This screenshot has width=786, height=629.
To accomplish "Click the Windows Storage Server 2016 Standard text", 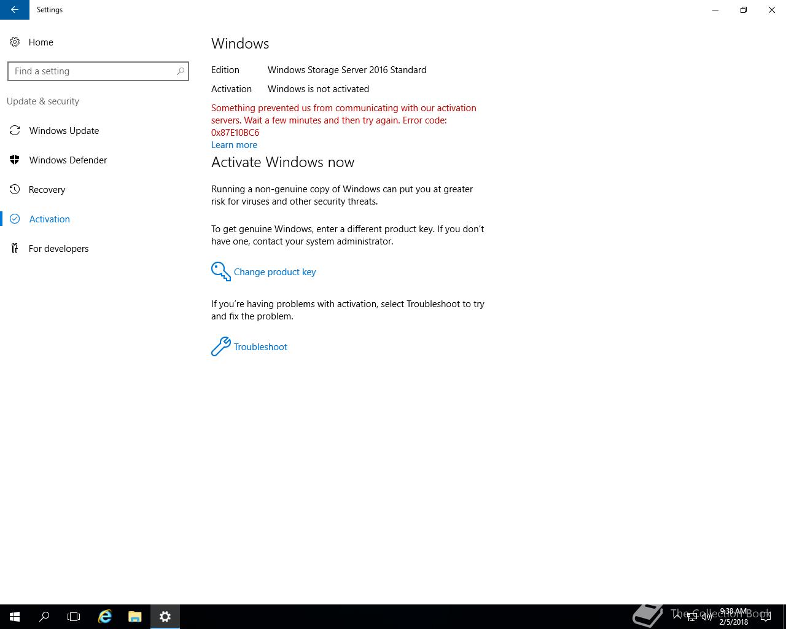I will (347, 70).
